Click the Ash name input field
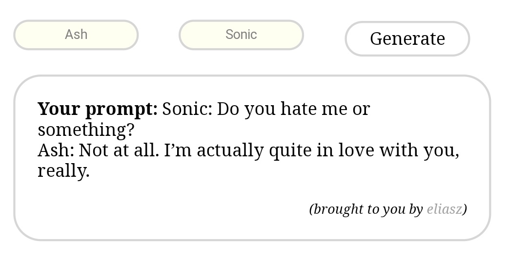 pos(76,35)
